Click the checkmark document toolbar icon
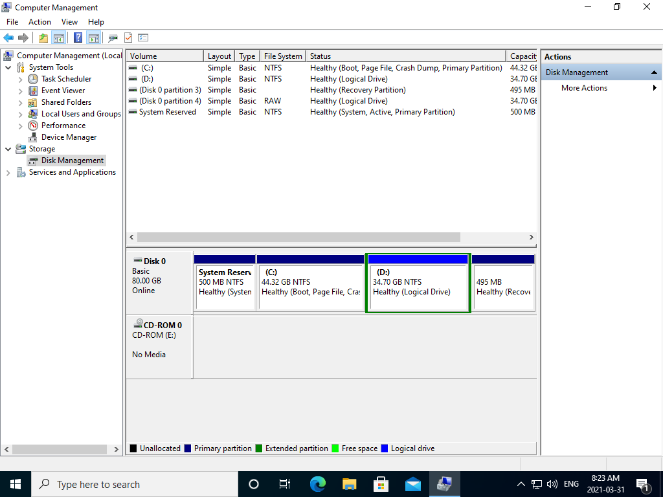663x497 pixels. point(128,38)
